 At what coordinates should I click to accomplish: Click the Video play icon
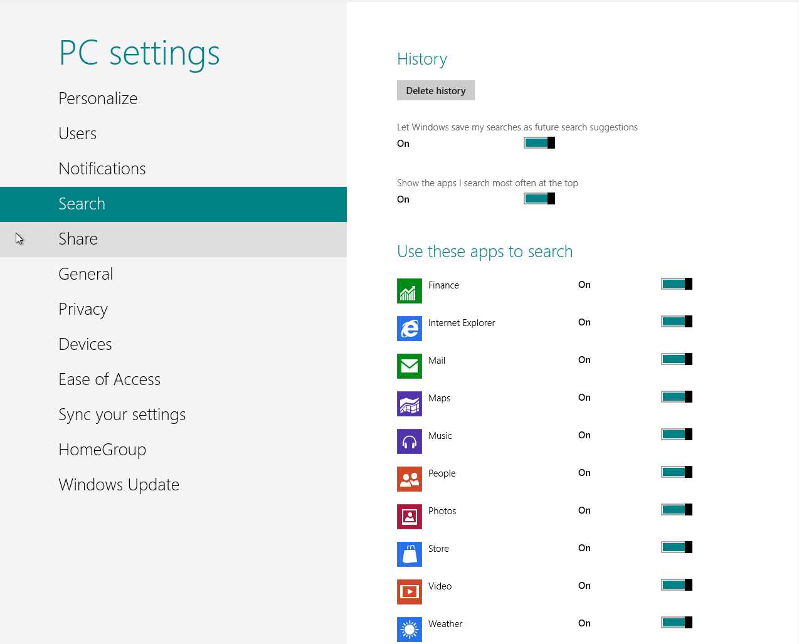[x=410, y=592]
